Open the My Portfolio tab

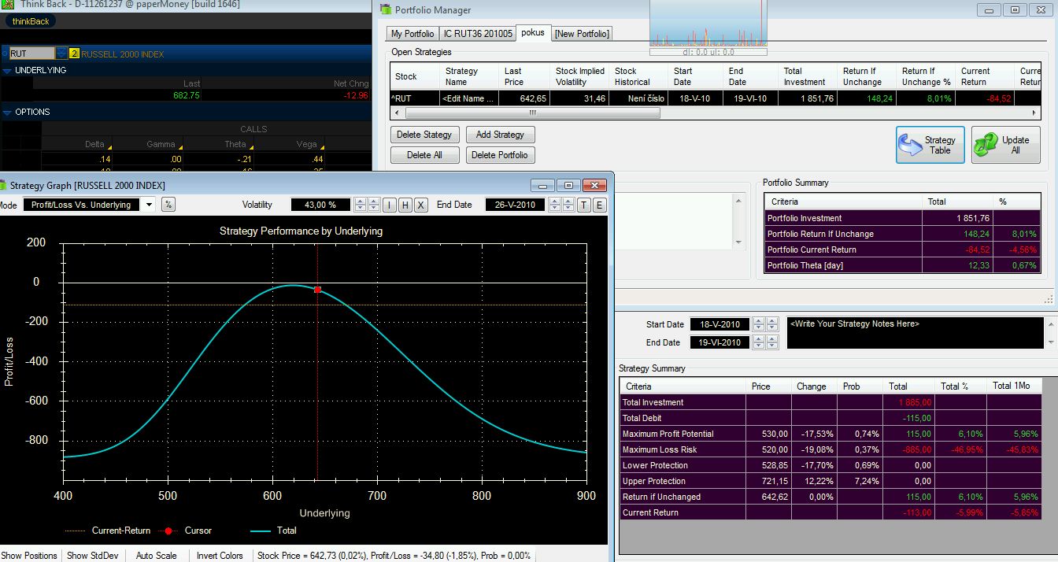(x=412, y=33)
